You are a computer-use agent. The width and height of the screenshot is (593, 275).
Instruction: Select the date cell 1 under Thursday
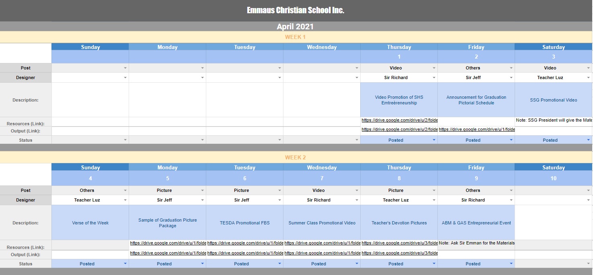click(x=399, y=57)
